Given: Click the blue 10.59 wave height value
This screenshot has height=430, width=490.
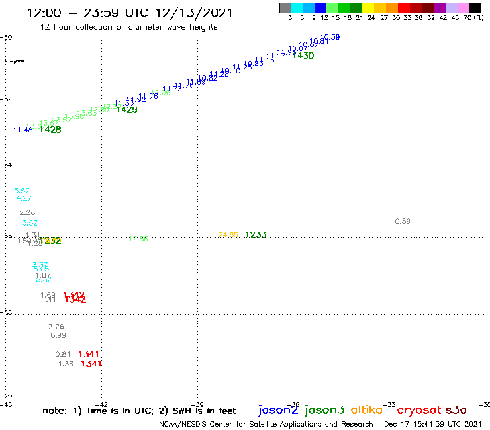Looking at the screenshot, I should click(330, 37).
